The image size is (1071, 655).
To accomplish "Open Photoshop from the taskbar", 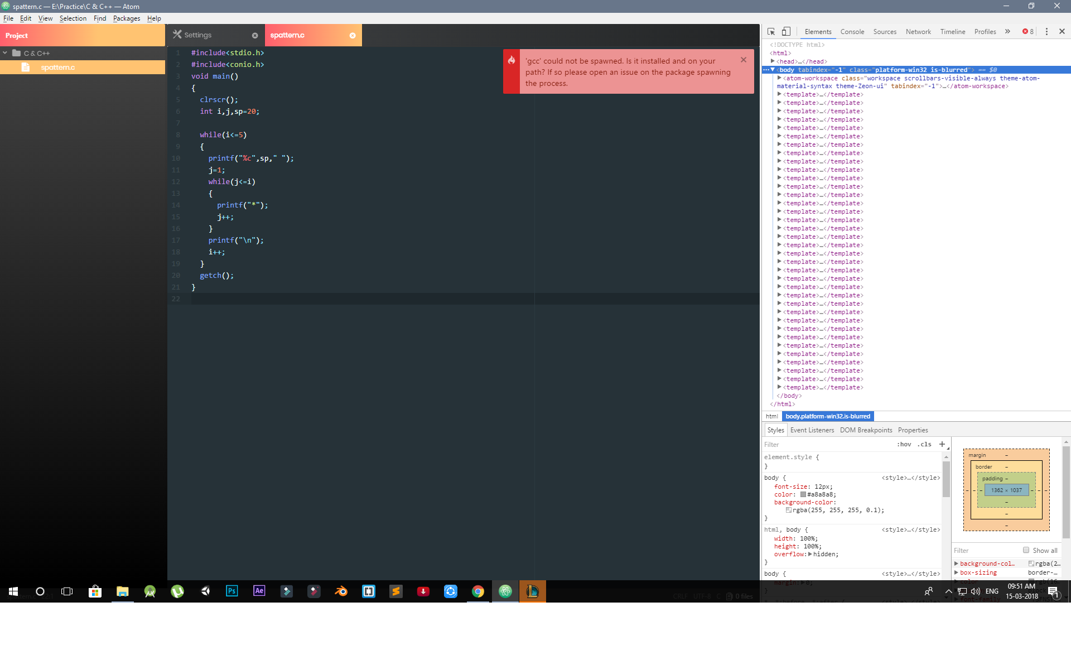I will (x=231, y=591).
